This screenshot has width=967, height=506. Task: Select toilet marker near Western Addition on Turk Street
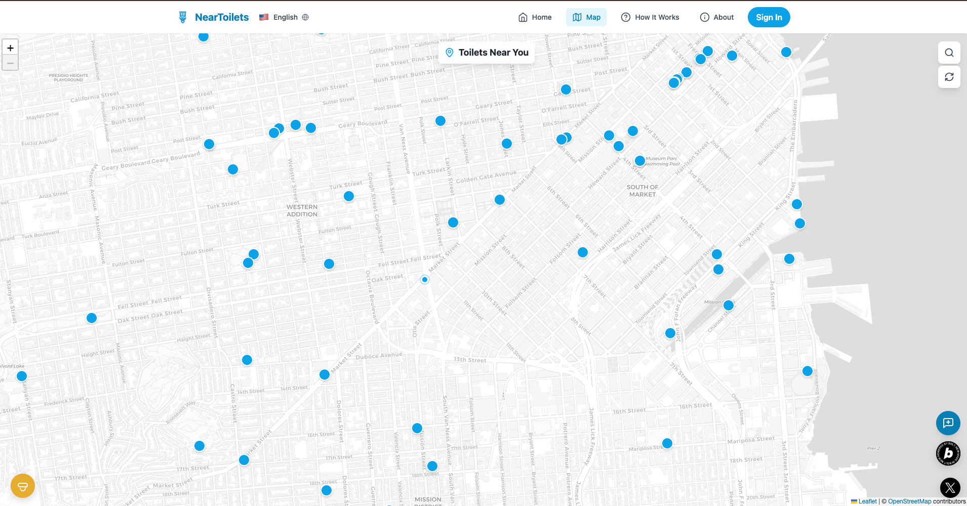349,196
